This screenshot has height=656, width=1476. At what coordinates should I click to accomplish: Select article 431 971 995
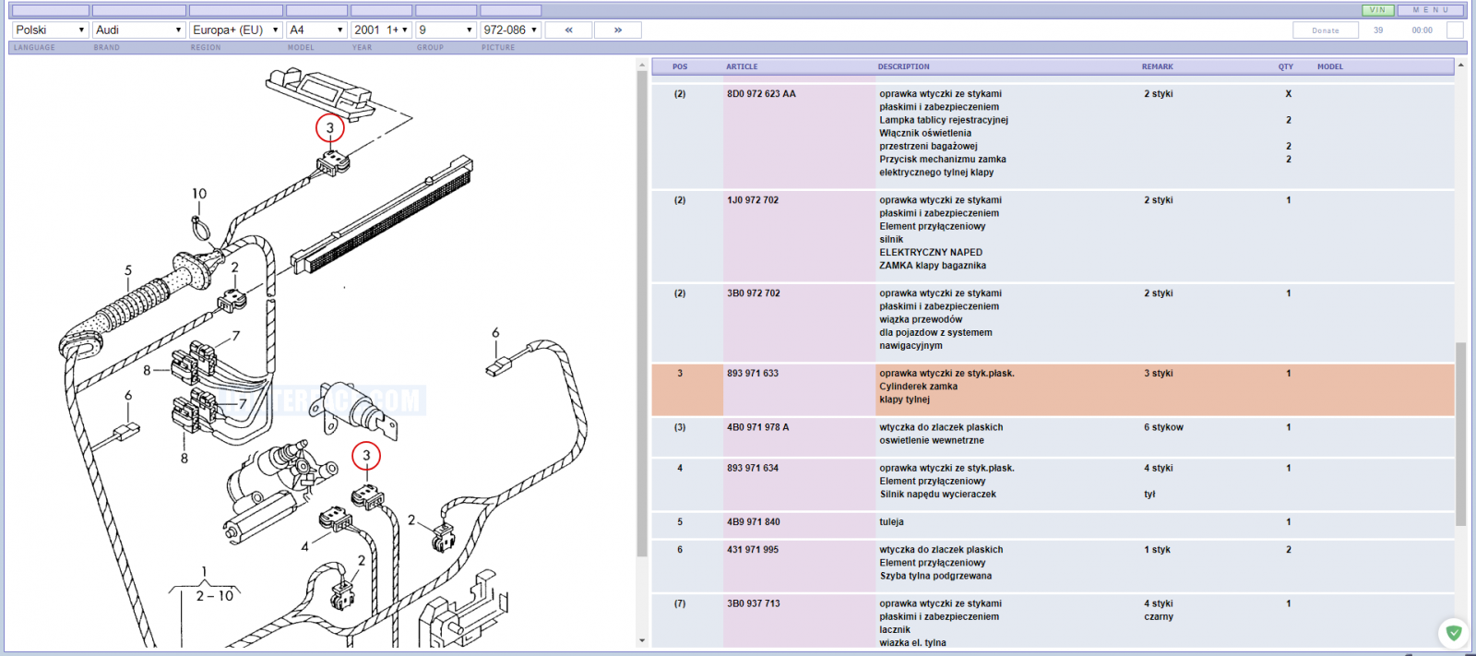point(753,550)
